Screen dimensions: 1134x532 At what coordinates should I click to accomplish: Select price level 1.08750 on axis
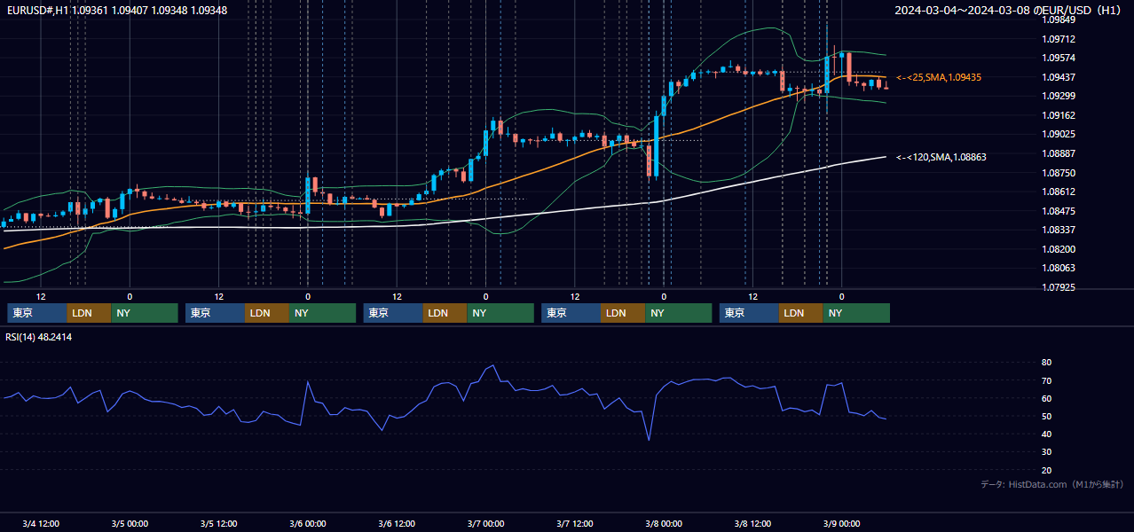click(1059, 173)
